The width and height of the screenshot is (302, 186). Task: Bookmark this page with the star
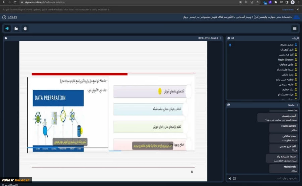pos(257,2)
